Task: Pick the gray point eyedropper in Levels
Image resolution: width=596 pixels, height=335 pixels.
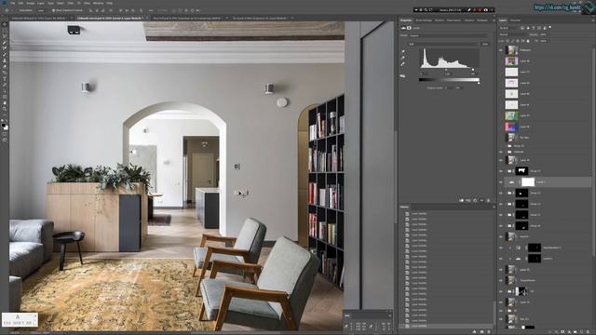Action: (x=403, y=58)
